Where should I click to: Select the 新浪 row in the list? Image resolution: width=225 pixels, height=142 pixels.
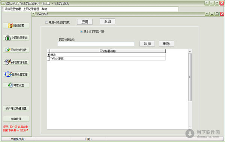click(108, 55)
